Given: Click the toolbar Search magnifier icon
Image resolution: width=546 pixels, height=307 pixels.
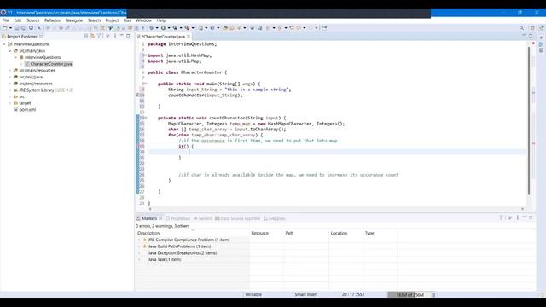Looking at the screenshot, I should [521, 28].
